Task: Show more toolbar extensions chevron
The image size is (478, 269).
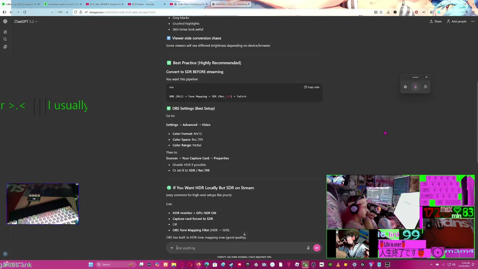Action: tap(466, 12)
